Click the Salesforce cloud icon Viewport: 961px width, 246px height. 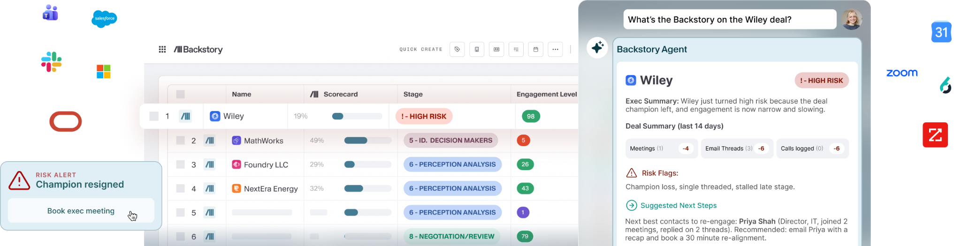click(x=104, y=19)
